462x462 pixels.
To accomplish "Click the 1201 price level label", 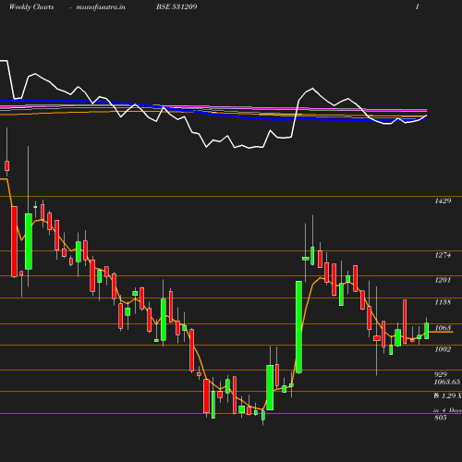I will click(x=443, y=280).
